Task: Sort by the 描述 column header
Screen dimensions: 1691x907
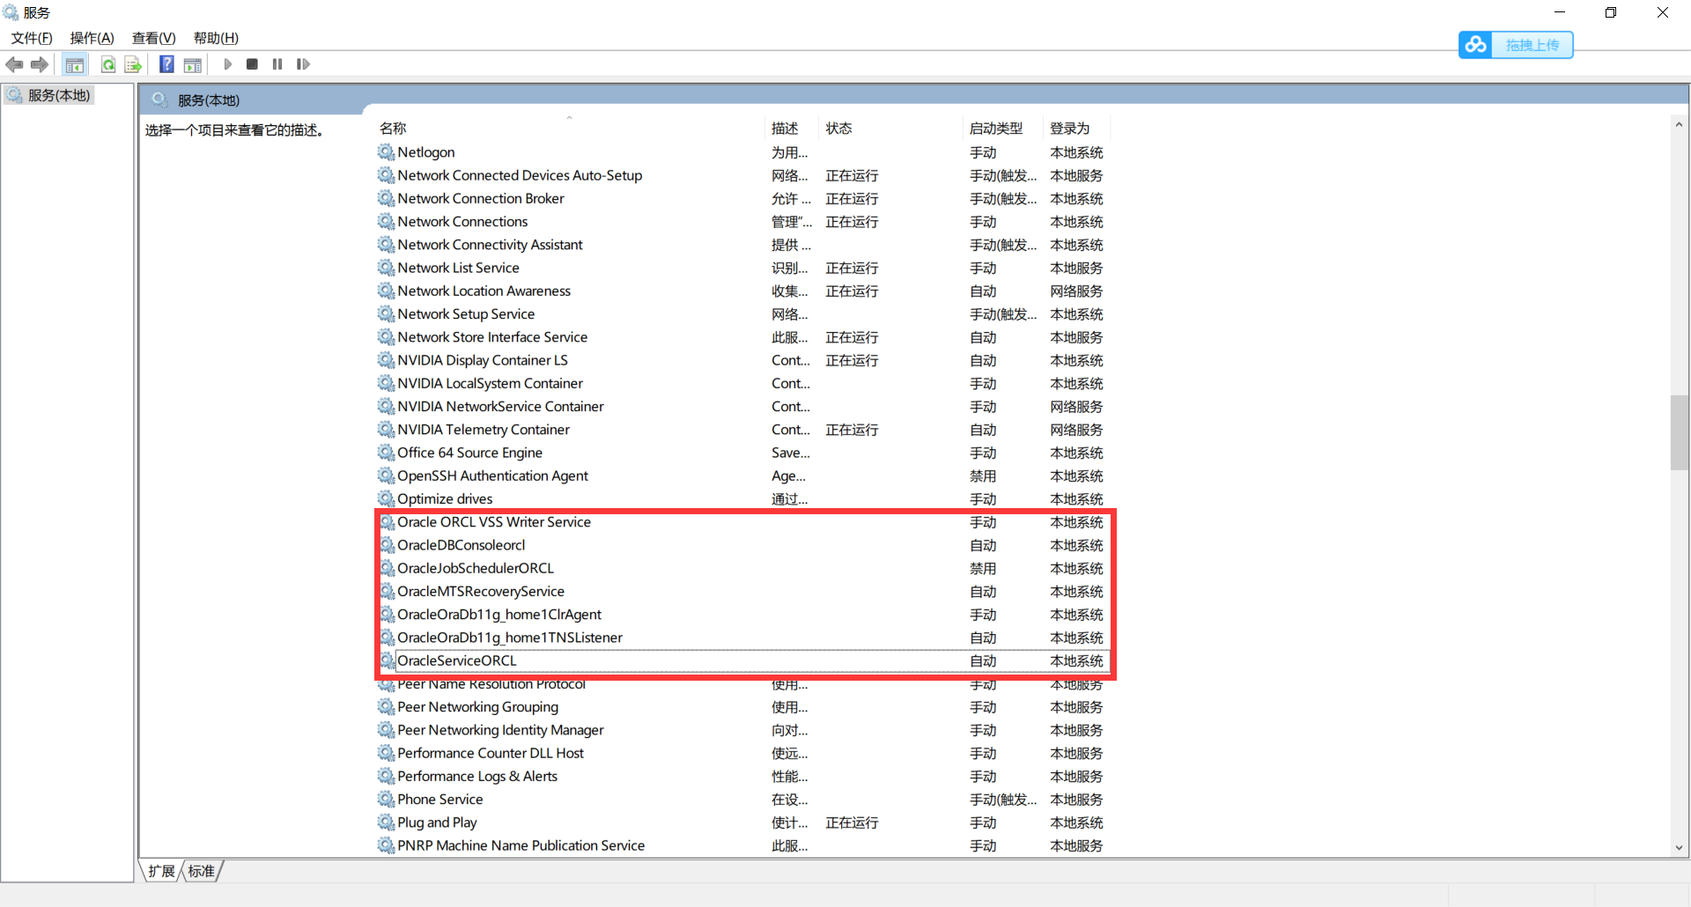Action: [x=792, y=129]
